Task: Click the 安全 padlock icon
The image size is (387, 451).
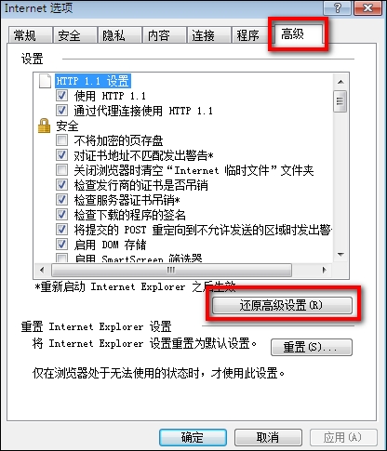Action: [44, 126]
